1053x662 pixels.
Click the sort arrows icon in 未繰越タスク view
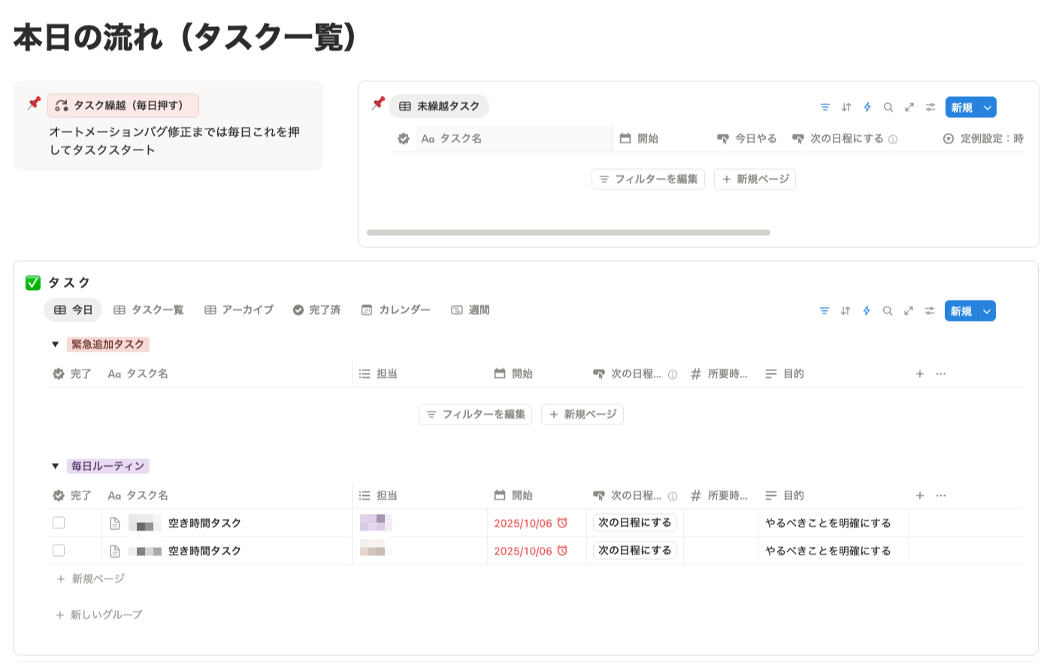coord(846,107)
